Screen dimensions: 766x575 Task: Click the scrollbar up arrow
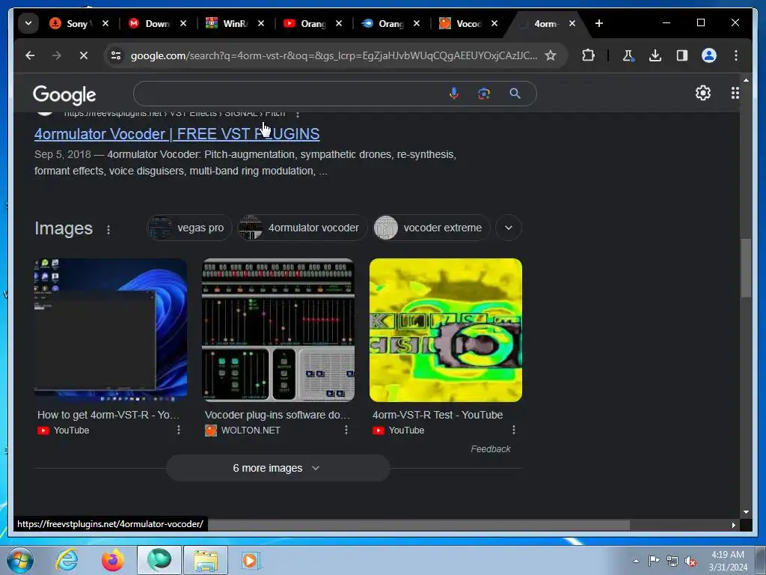click(746, 79)
